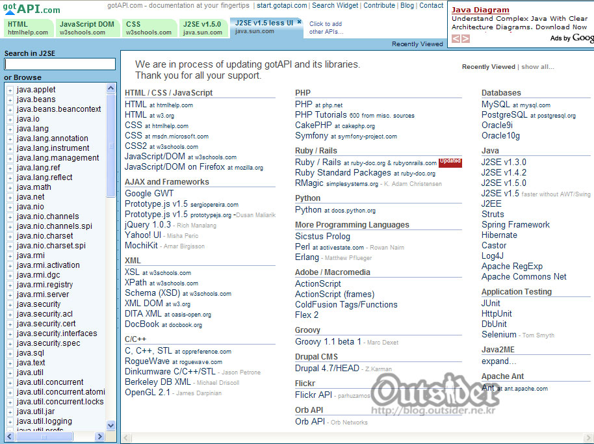Click left arrow of main content scrollbar
The height and width of the screenshot is (444, 594).
pyautogui.click(x=127, y=438)
